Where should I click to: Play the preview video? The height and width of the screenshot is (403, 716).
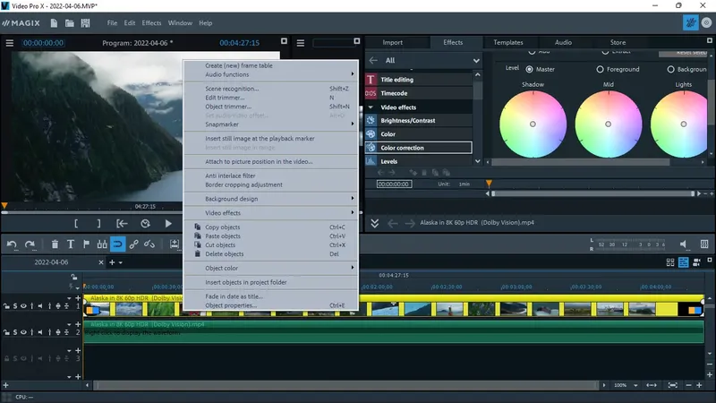[168, 223]
